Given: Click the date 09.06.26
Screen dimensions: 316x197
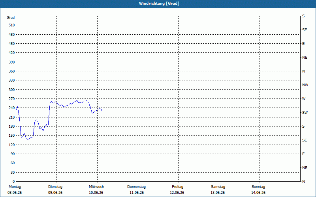Looking at the screenshot, I should 55,193.
